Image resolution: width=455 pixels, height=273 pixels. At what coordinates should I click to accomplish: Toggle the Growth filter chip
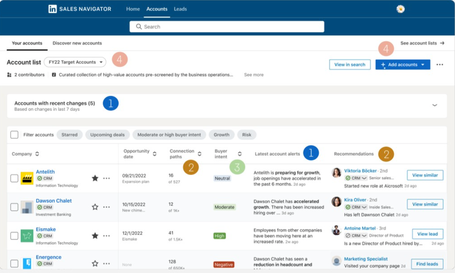(222, 135)
